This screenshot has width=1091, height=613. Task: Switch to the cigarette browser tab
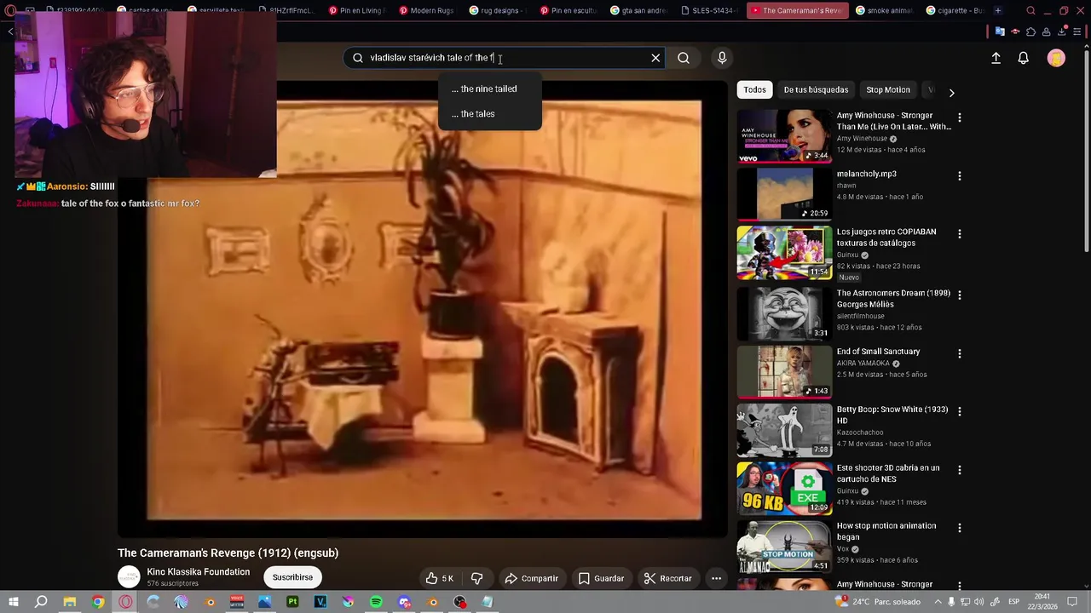coord(954,10)
